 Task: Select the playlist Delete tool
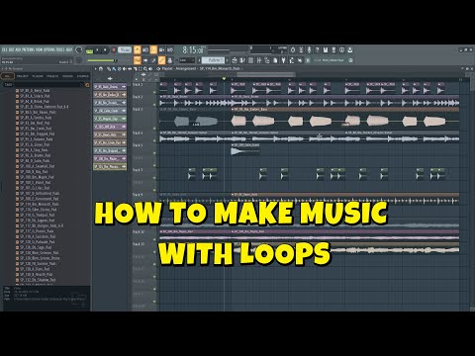coord(120,68)
